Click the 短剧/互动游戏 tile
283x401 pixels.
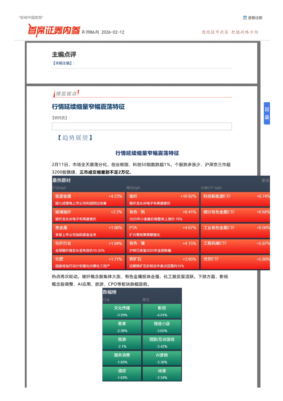click(162, 342)
